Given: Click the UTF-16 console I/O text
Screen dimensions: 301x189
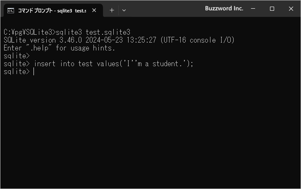Looking at the screenshot, I should [x=197, y=40].
